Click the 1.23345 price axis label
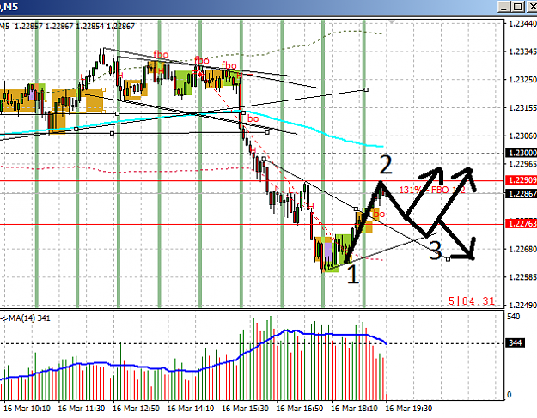 click(x=522, y=52)
